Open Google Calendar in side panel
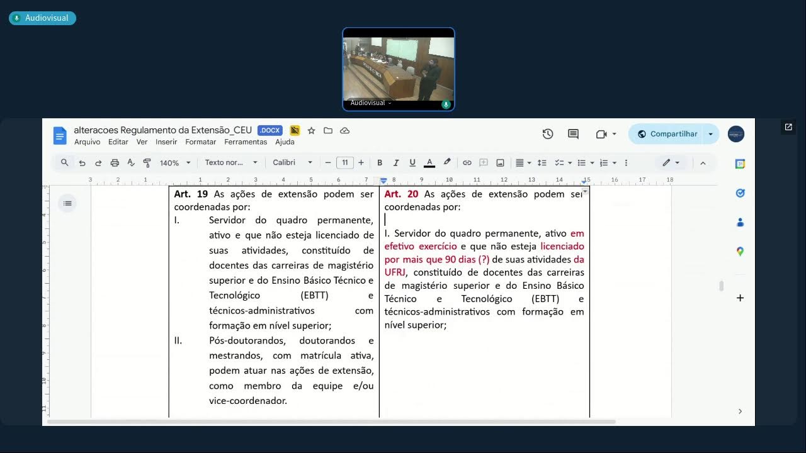The height and width of the screenshot is (453, 806). tap(740, 164)
